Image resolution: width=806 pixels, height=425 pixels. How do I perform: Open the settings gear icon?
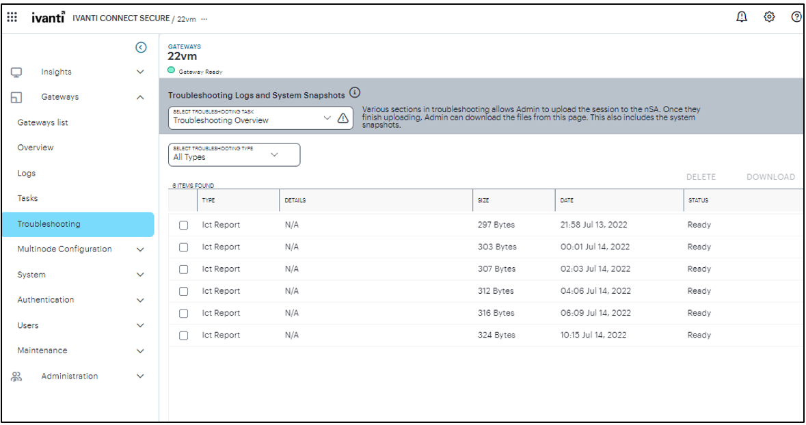[768, 16]
